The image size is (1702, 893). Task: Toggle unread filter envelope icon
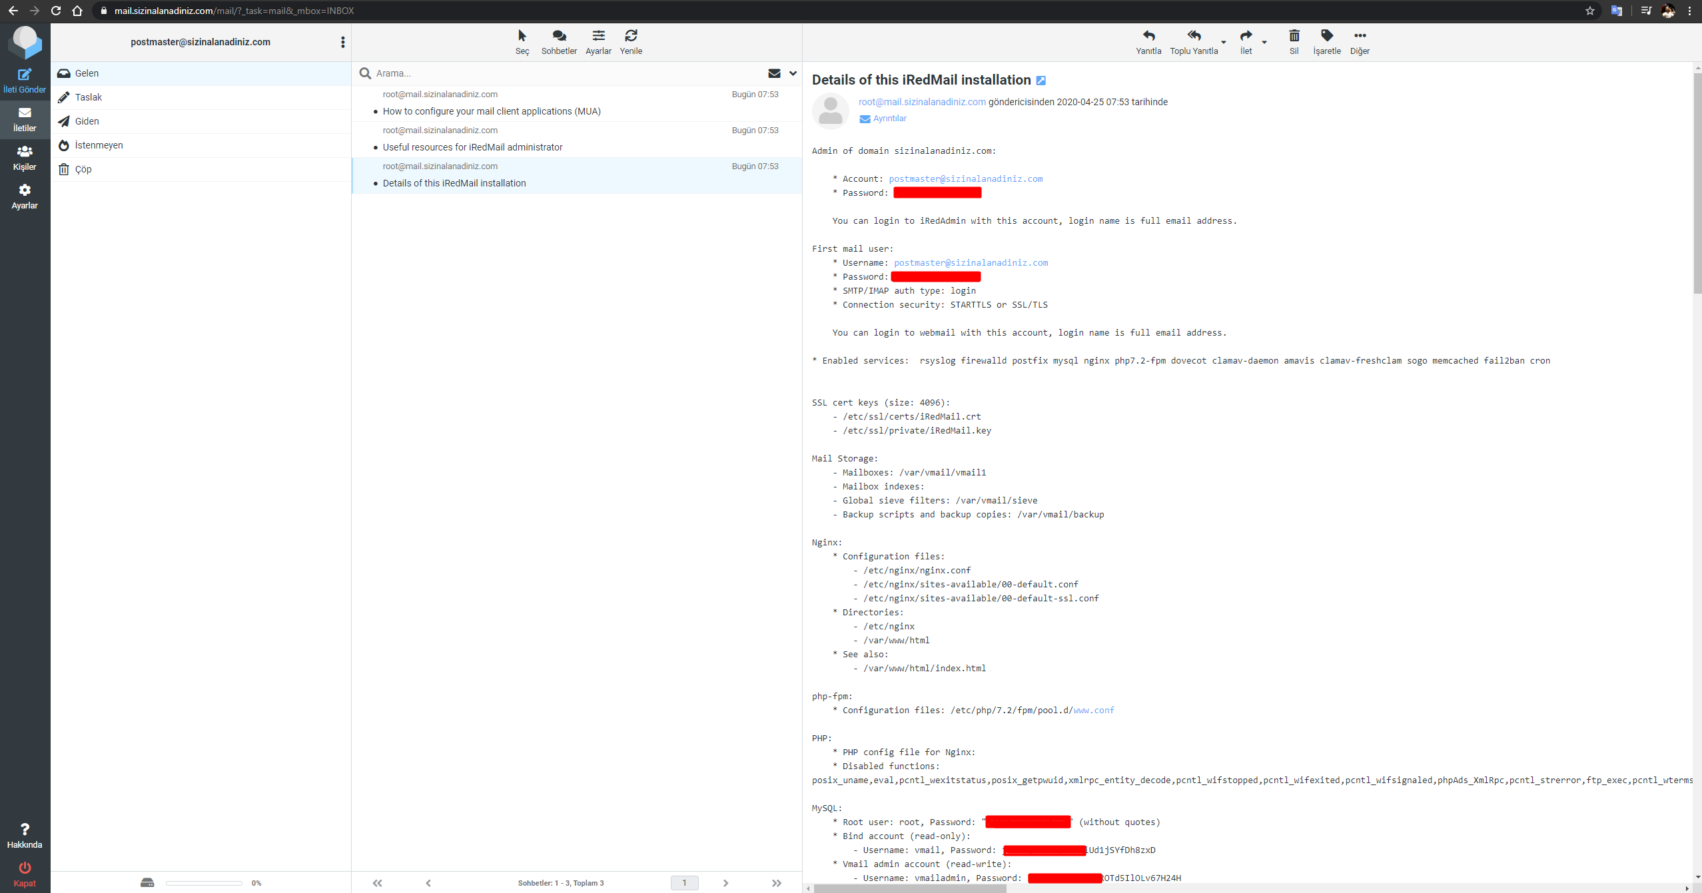774,73
